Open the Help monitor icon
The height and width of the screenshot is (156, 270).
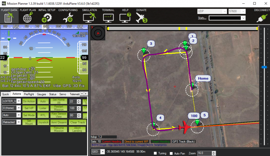click(125, 18)
